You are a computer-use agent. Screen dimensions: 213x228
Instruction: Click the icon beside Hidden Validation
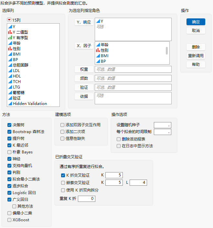10,104
